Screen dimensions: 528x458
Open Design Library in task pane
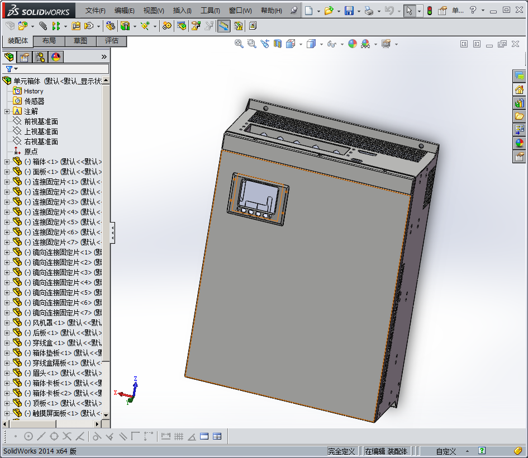pos(520,103)
